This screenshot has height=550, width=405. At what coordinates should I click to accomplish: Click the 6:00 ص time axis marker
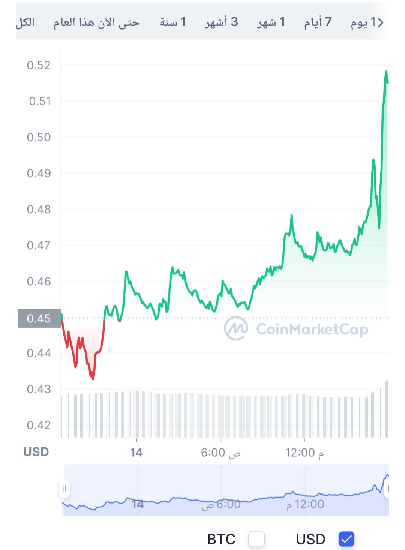click(220, 453)
